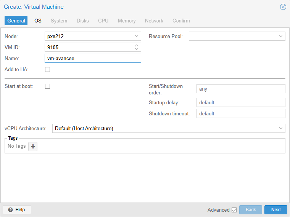Click the Back button
The width and height of the screenshot is (290, 217).
tap(251, 210)
